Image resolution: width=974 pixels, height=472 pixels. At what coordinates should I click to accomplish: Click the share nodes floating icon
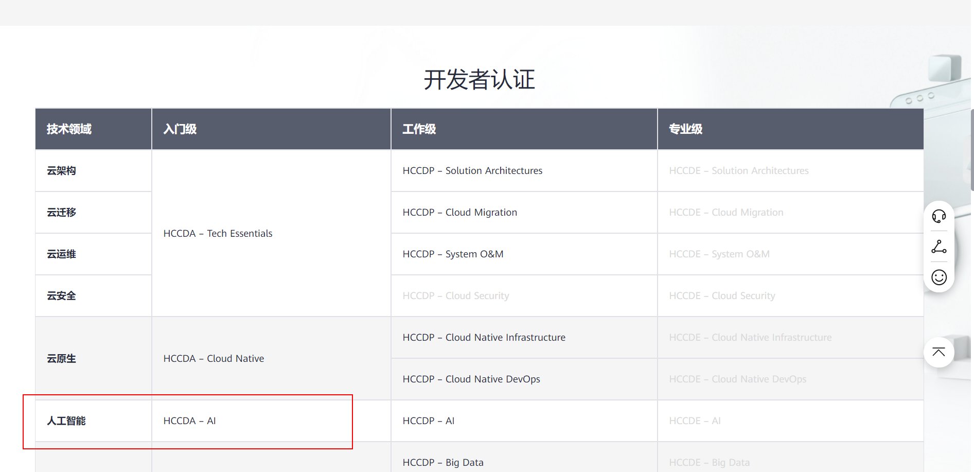pyautogui.click(x=939, y=247)
